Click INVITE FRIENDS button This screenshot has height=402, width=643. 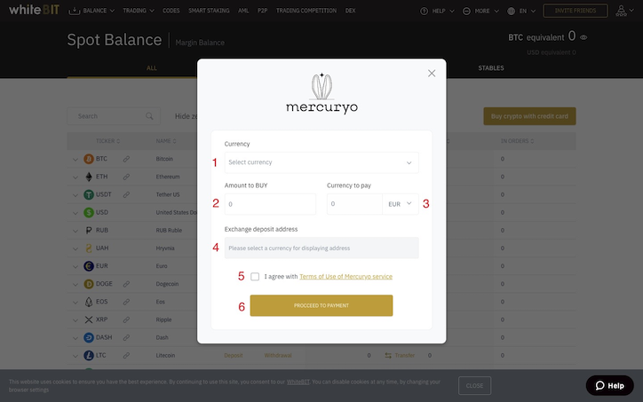[x=576, y=11]
